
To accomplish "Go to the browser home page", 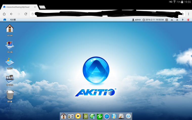I will point(4,14).
